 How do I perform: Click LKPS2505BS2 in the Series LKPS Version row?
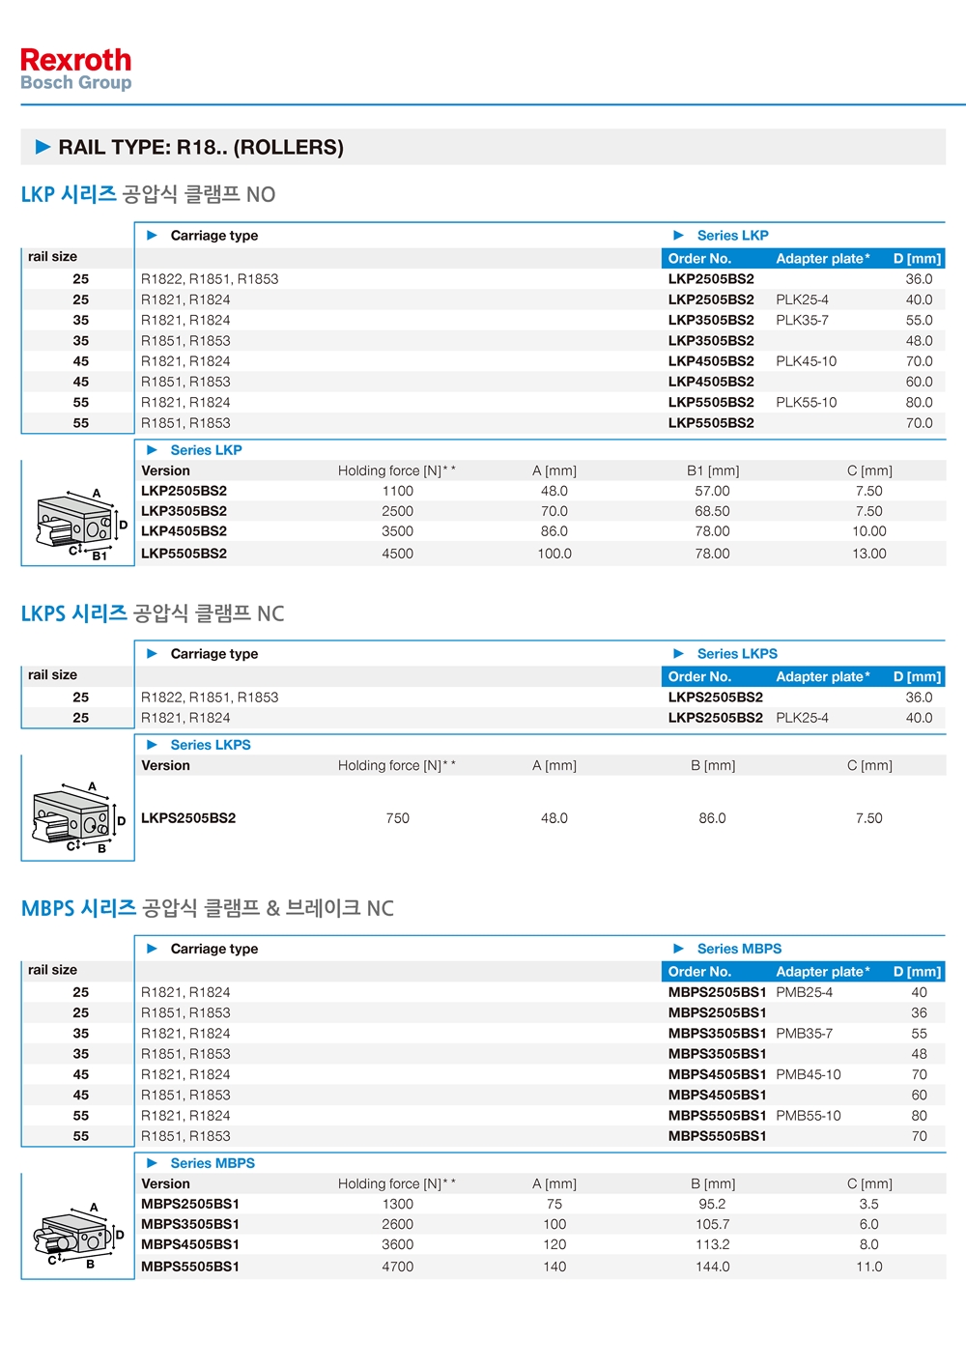click(188, 818)
